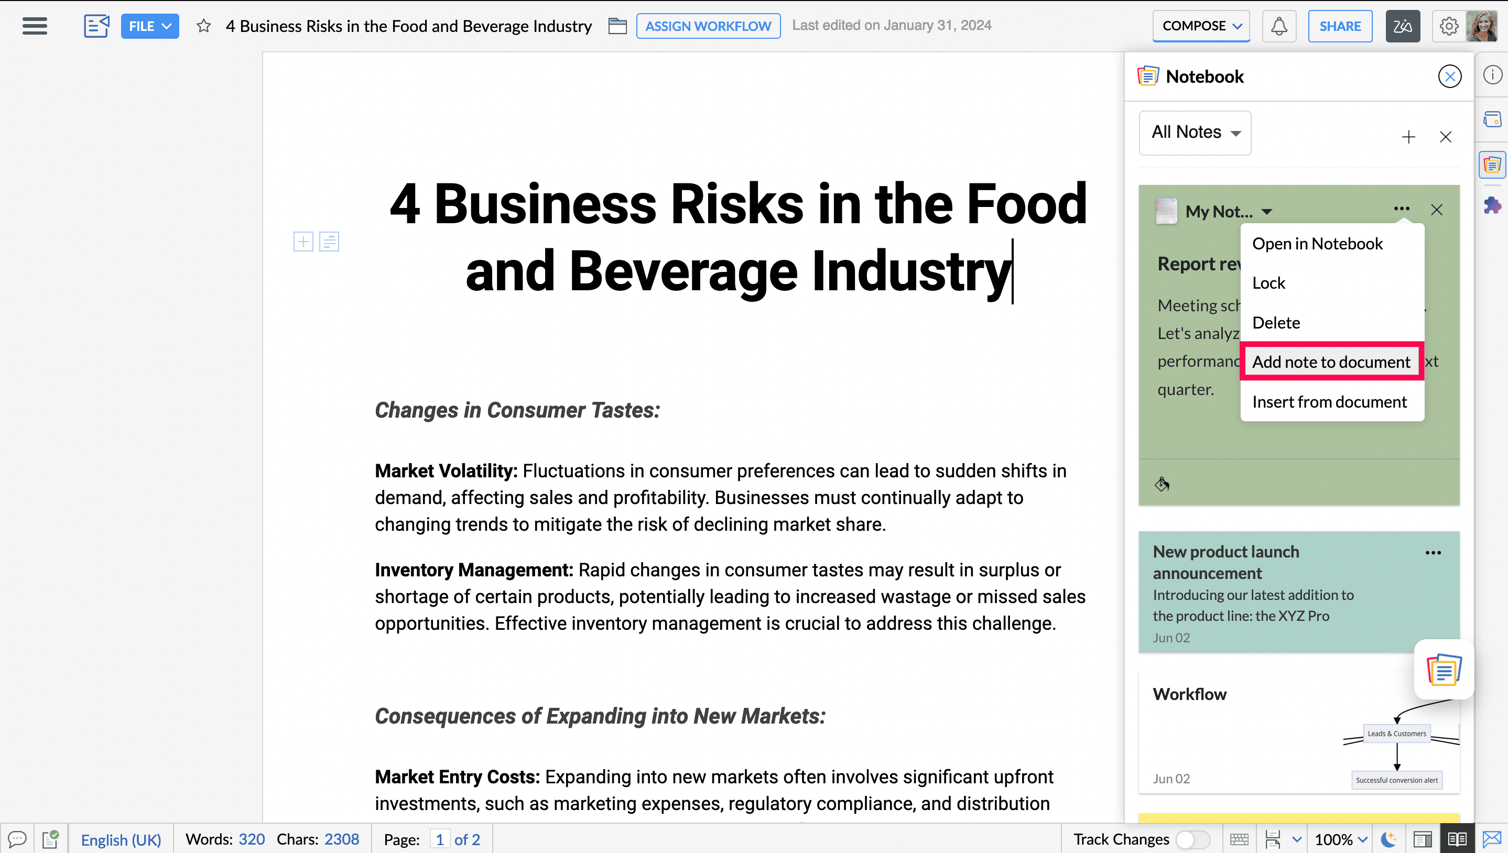The image size is (1508, 853).
Task: Click the page number input field
Action: click(x=439, y=839)
